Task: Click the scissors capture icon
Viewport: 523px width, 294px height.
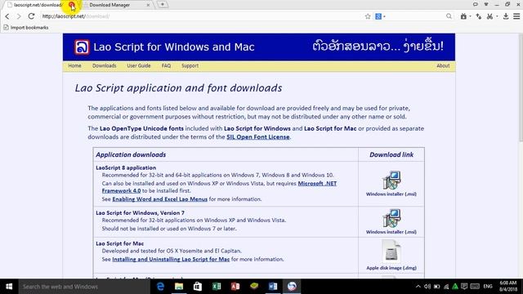Action: pos(489,16)
